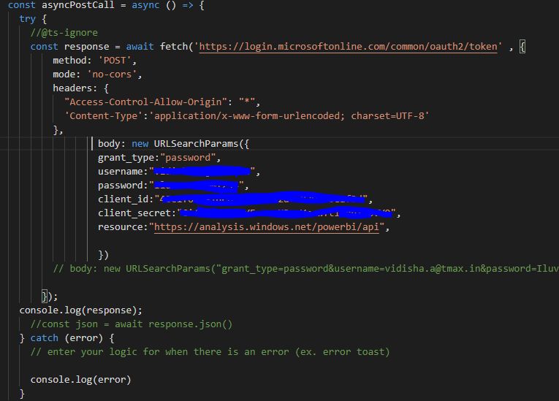The width and height of the screenshot is (559, 401).
Task: Open the analysis.windows.net powerbi api link
Action: tap(266, 227)
